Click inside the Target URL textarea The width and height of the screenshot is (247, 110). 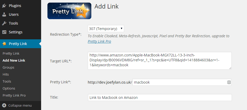[x=160, y=61]
